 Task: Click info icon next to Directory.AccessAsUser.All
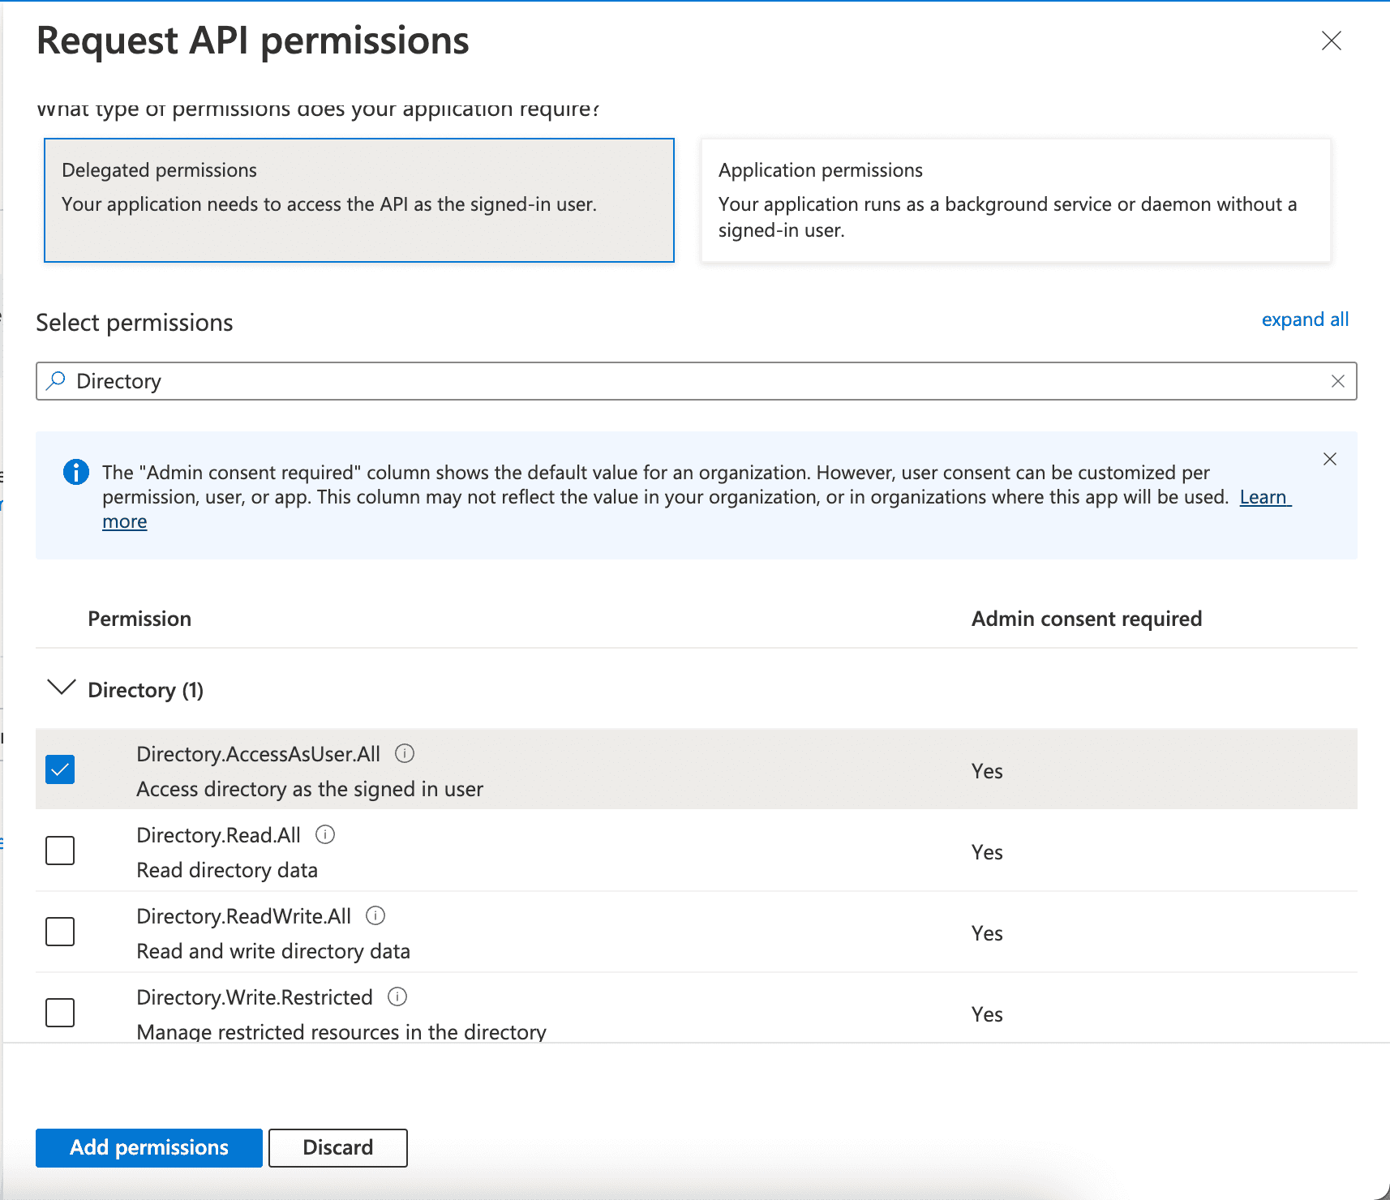point(405,753)
